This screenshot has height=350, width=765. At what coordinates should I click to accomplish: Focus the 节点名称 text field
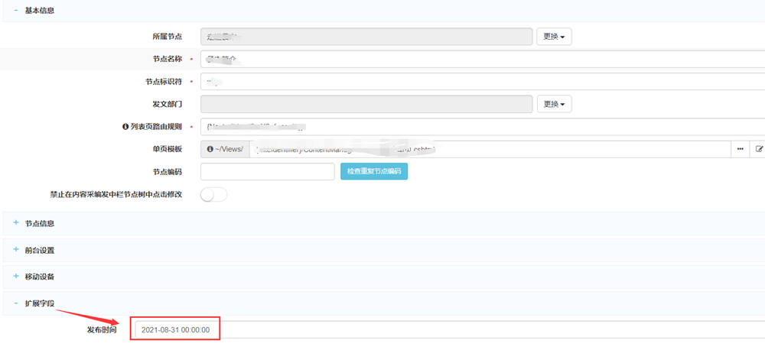point(482,59)
